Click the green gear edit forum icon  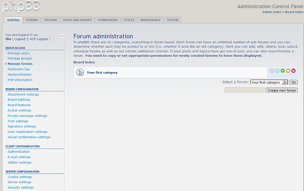(x=283, y=71)
